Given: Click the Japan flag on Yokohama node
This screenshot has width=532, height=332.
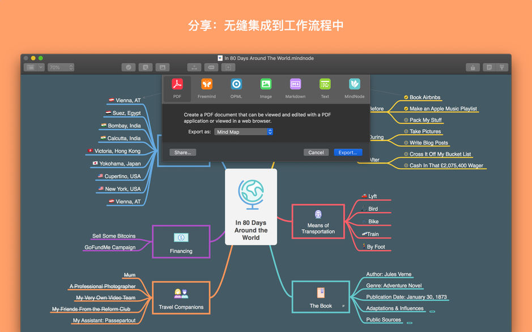Looking at the screenshot, I should pos(95,163).
